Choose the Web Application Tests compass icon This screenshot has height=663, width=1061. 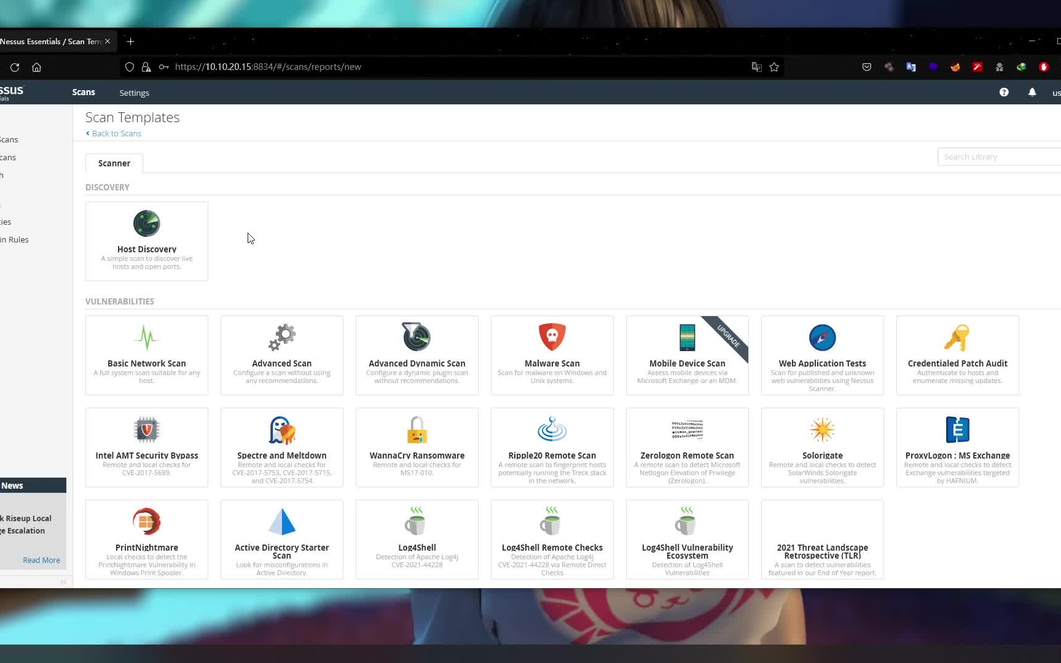click(x=823, y=337)
